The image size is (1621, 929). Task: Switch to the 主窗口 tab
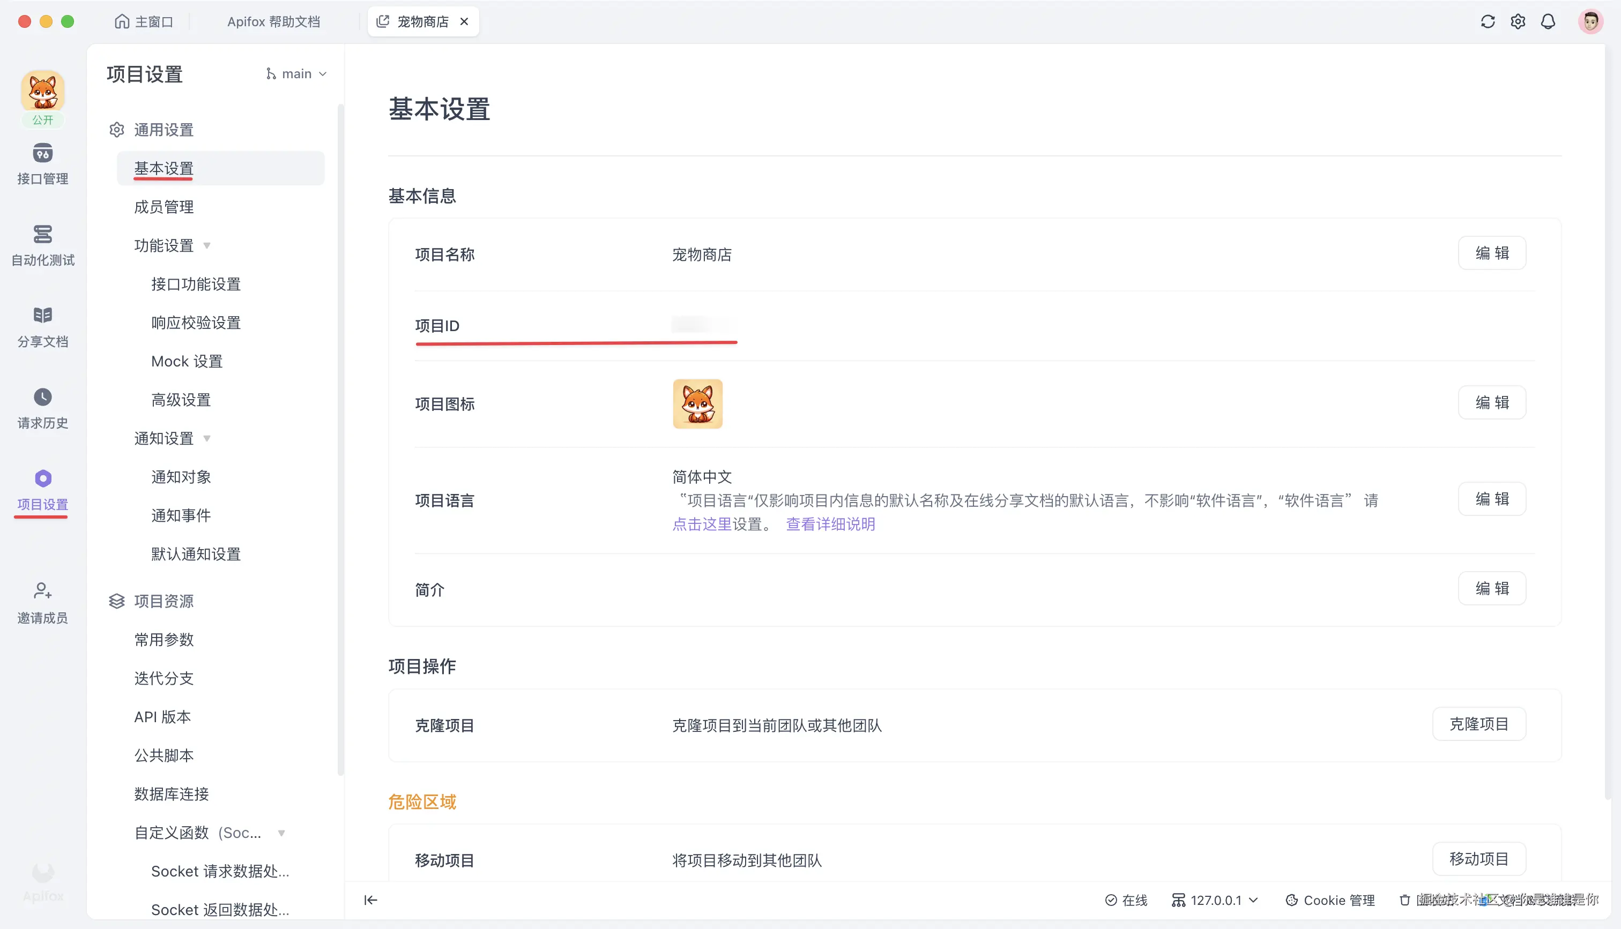click(x=144, y=21)
